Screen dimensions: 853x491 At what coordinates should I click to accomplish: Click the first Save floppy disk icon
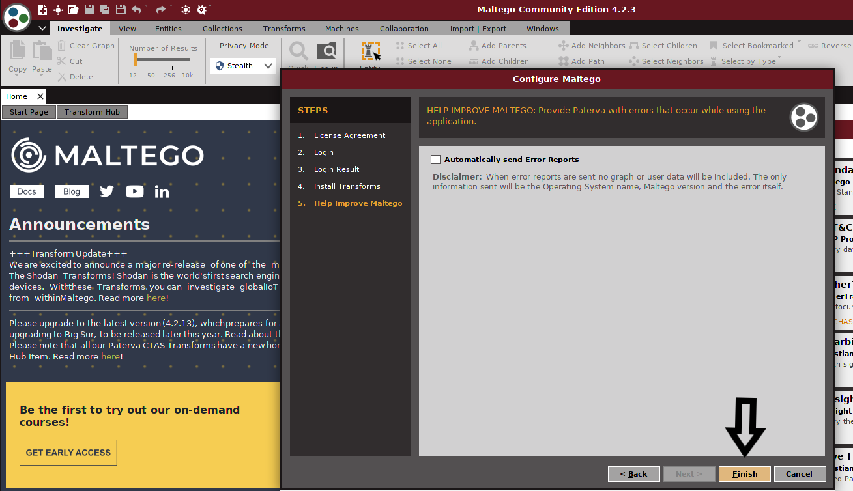[89, 10]
